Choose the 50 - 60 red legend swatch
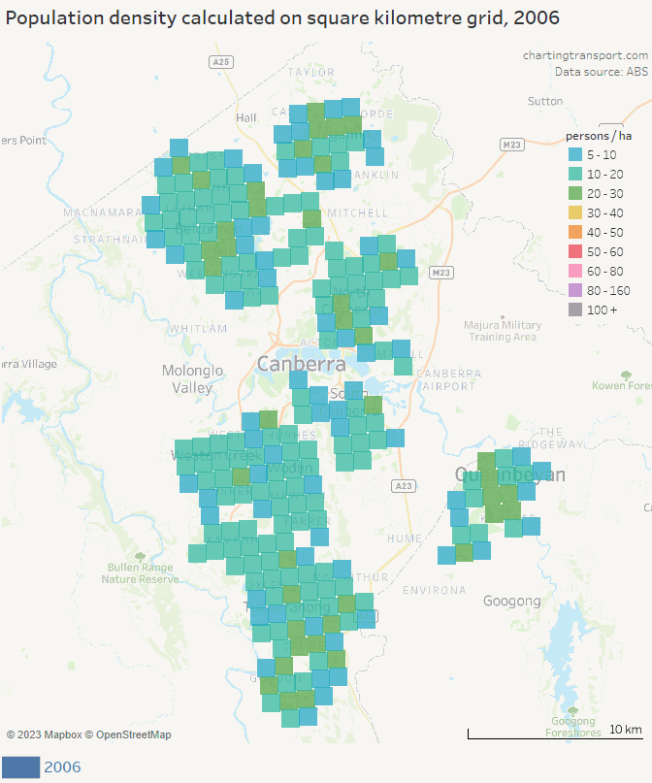 pyautogui.click(x=574, y=251)
